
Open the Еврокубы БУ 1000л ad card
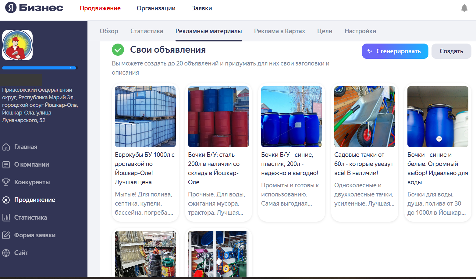(145, 152)
